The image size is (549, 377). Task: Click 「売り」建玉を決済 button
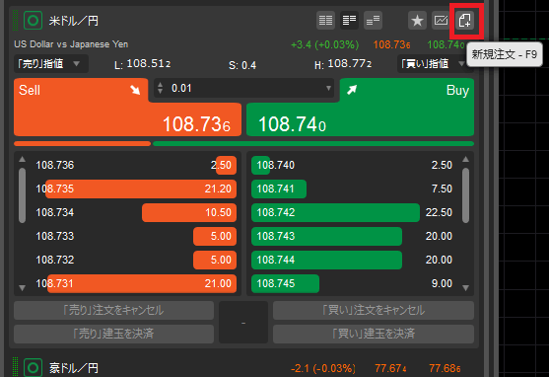[113, 334]
